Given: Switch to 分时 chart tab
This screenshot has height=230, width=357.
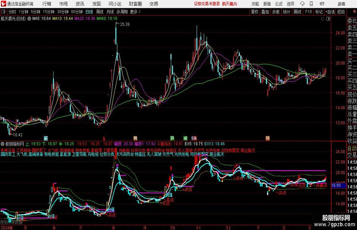Looking at the screenshot, I should tap(12, 12).
